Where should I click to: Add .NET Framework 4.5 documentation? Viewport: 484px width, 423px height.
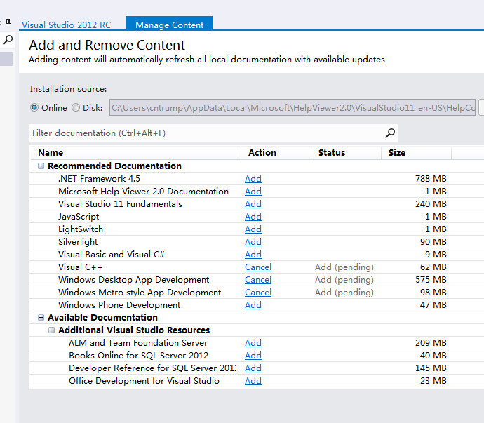pyautogui.click(x=253, y=178)
